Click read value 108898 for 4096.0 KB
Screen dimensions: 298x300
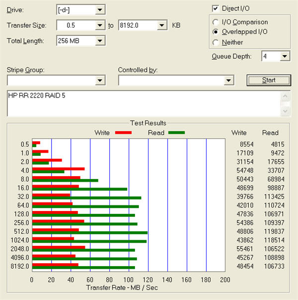click(274, 258)
